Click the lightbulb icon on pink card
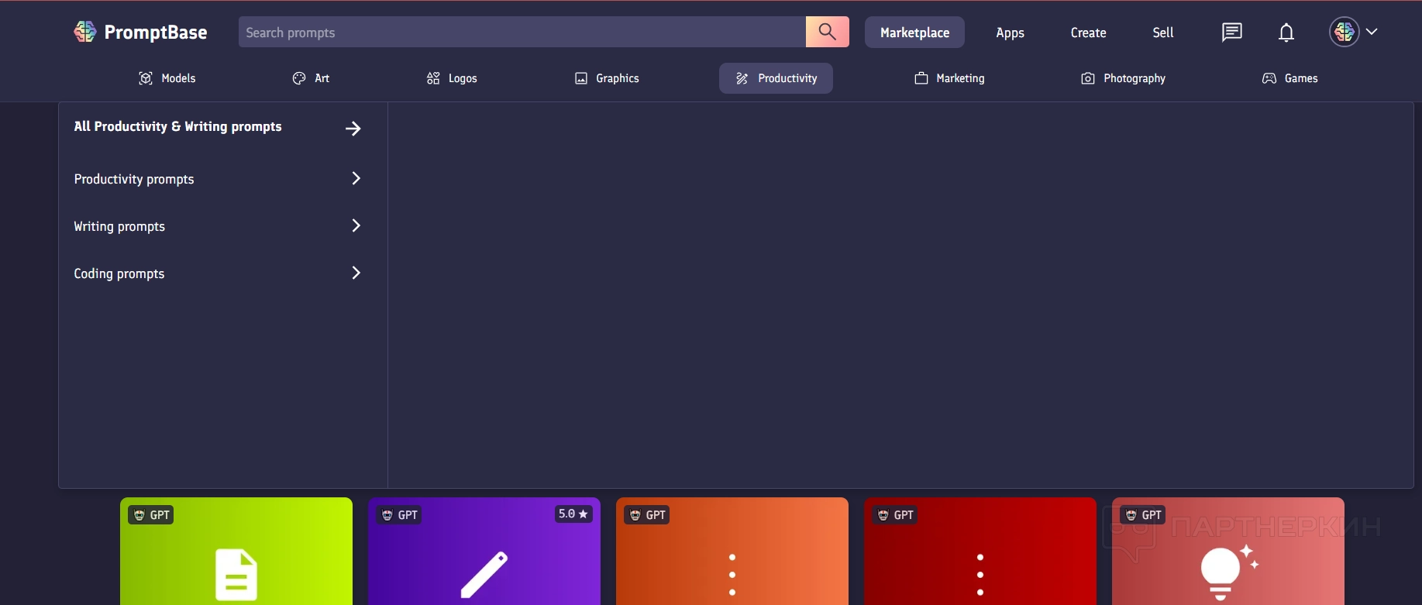This screenshot has width=1422, height=605. (x=1228, y=573)
